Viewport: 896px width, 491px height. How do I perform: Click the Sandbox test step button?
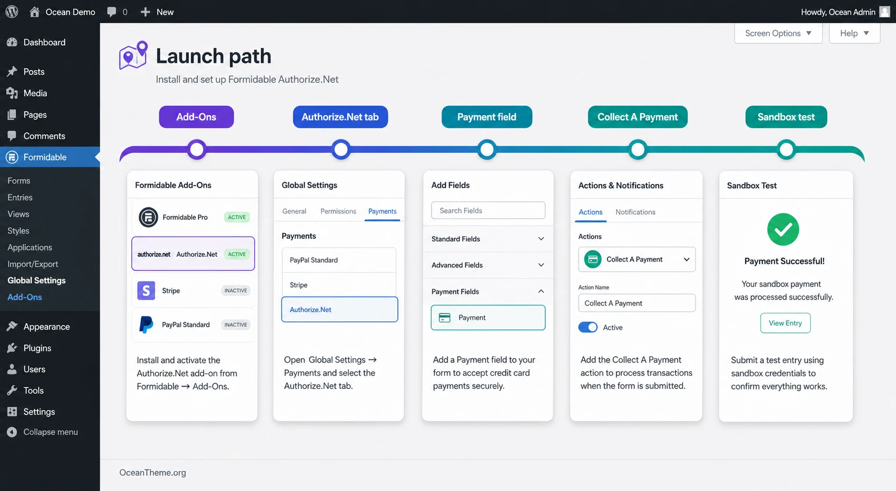click(786, 117)
